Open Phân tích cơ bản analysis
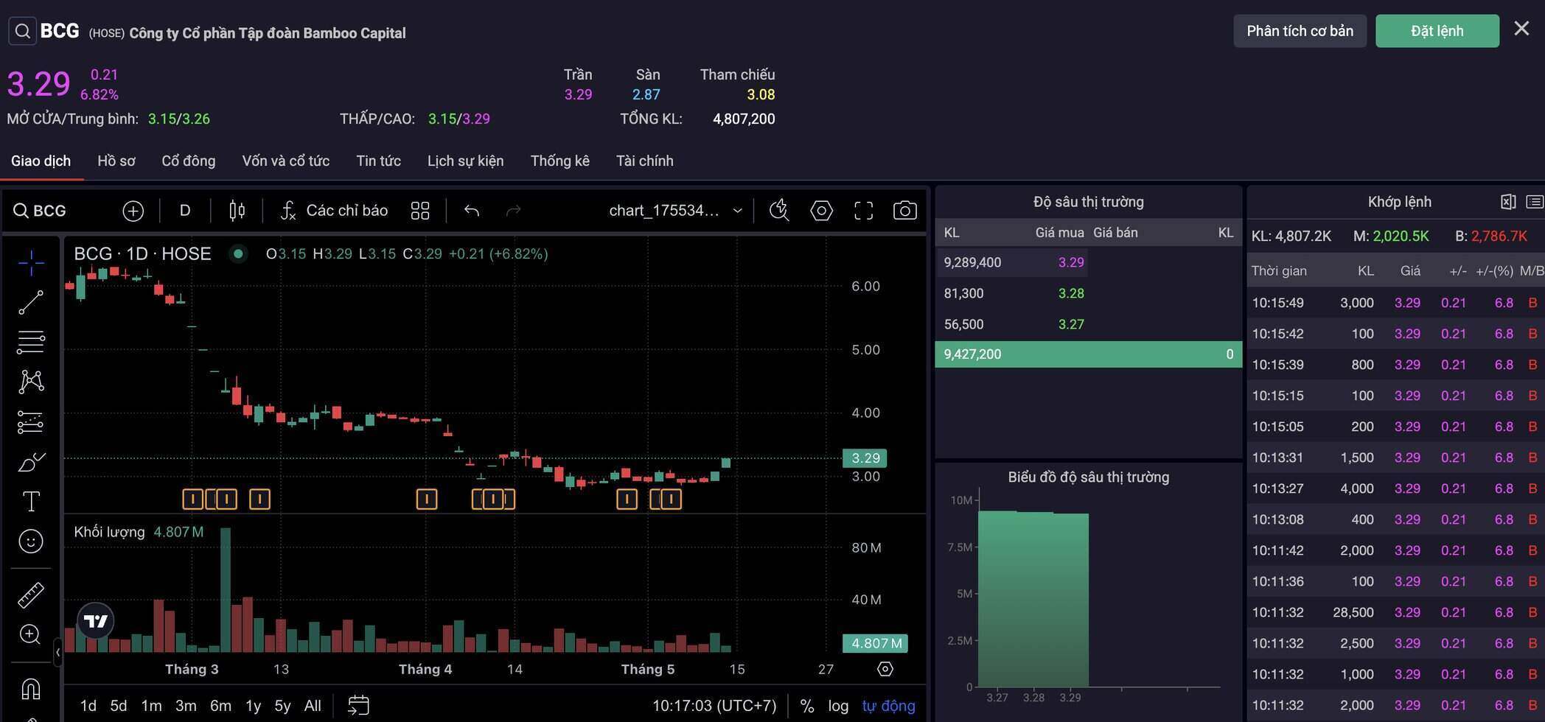Image resolution: width=1545 pixels, height=722 pixels. pyautogui.click(x=1300, y=30)
